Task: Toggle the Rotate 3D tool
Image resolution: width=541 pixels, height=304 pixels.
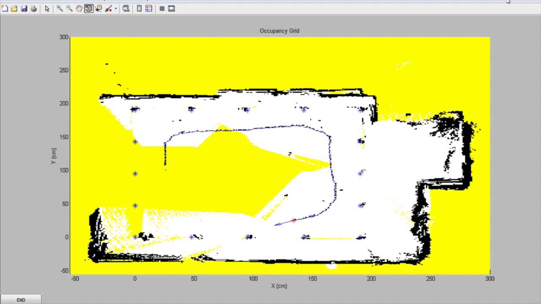Action: pos(89,8)
